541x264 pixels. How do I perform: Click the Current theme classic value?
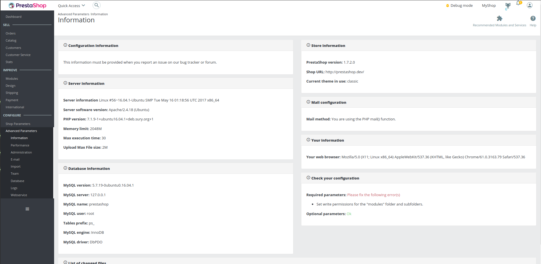[x=353, y=81]
